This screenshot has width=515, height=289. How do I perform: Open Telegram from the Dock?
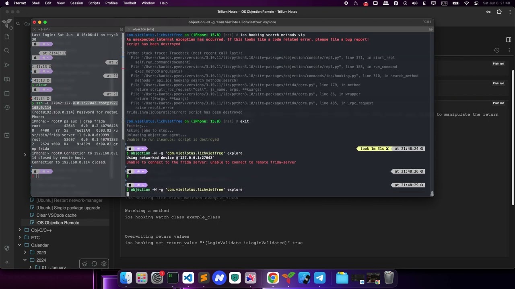(x=320, y=278)
